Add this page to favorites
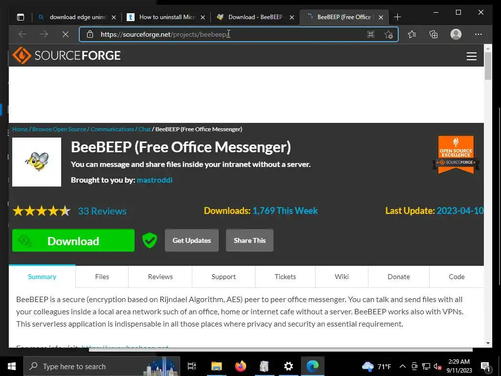Screen dimensions: 501x376 pos(388,34)
